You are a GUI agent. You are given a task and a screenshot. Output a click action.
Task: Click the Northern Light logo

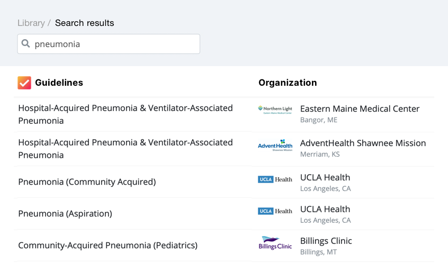coord(275,110)
